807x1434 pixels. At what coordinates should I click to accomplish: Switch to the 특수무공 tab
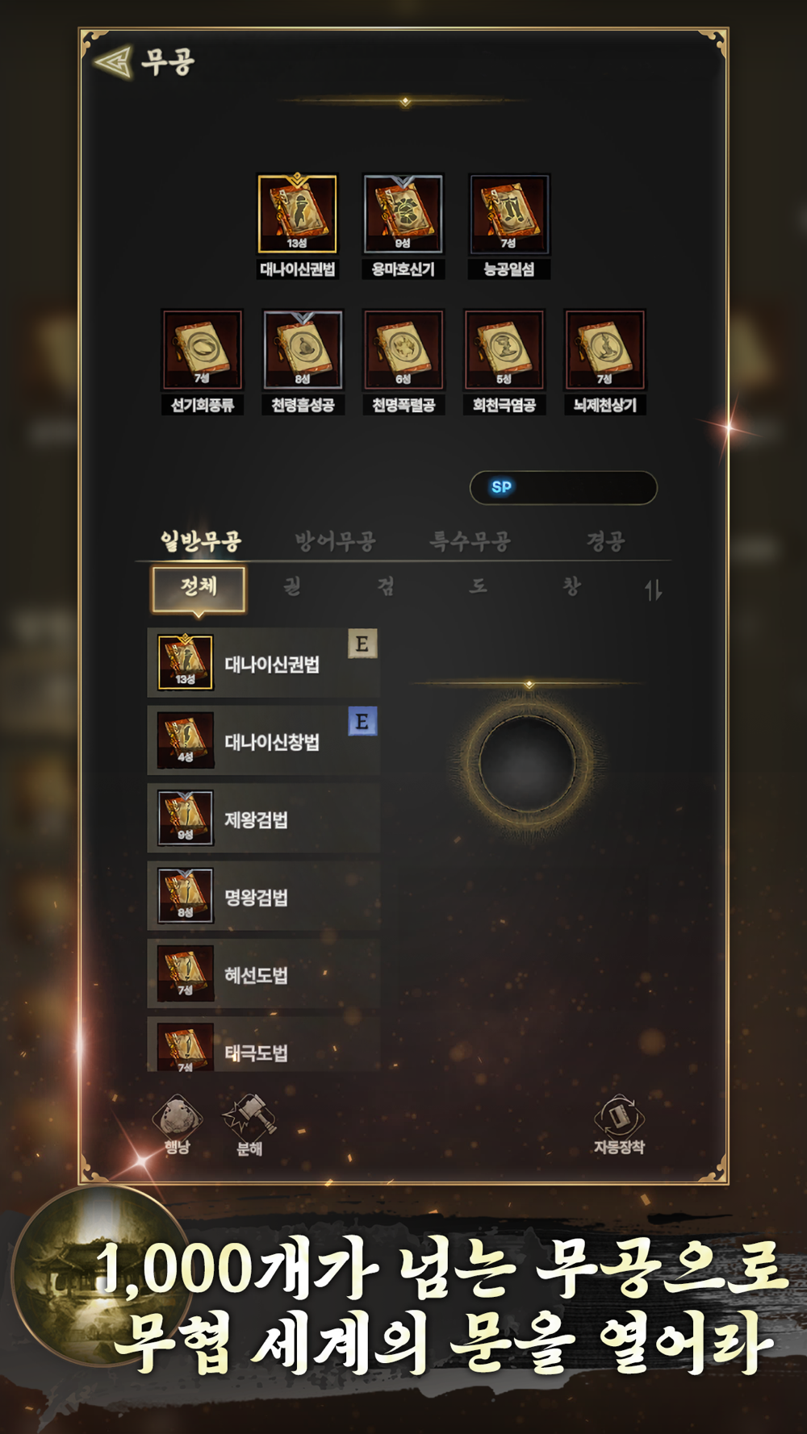470,540
